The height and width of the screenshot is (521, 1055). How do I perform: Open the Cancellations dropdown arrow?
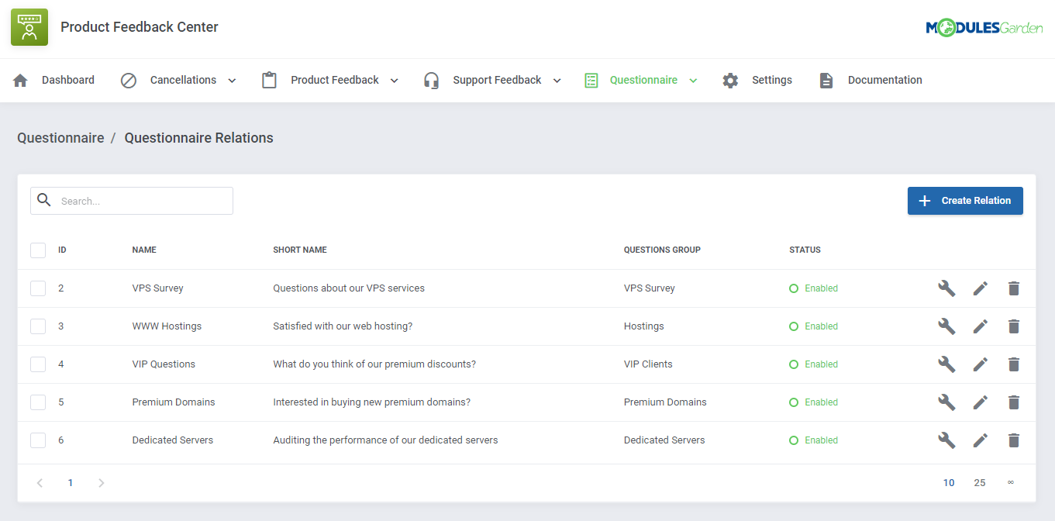click(231, 80)
